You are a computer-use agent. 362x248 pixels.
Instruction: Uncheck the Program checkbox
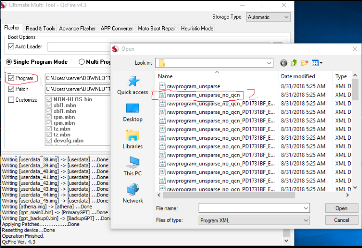tap(11, 78)
